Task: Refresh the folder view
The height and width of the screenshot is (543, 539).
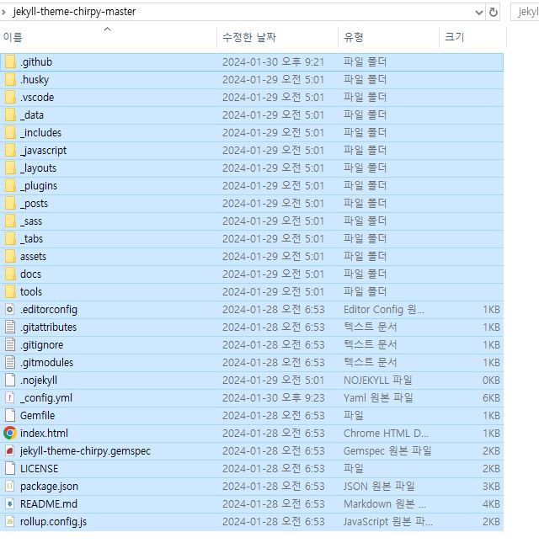Action: coord(494,13)
